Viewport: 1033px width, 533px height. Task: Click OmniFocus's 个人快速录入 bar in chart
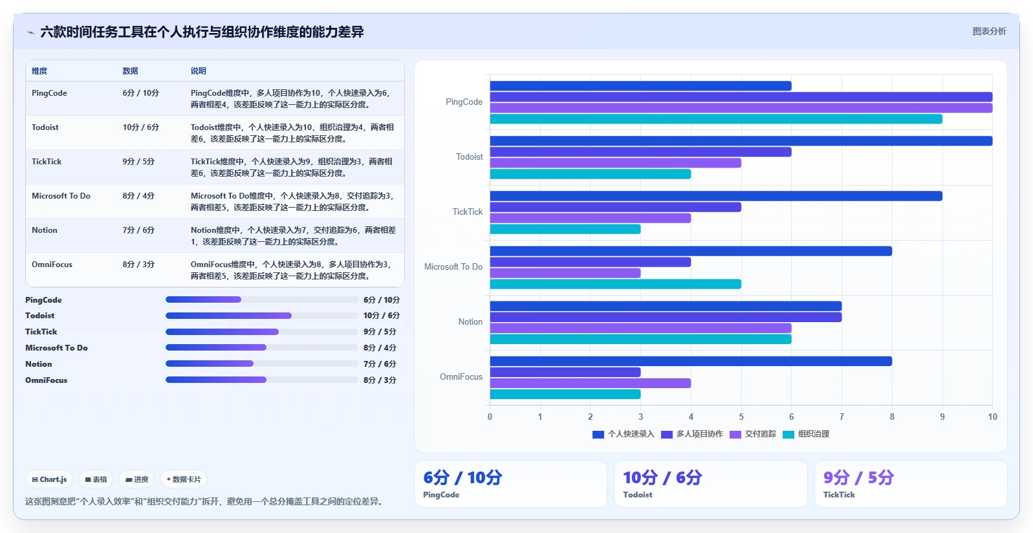[691, 361]
